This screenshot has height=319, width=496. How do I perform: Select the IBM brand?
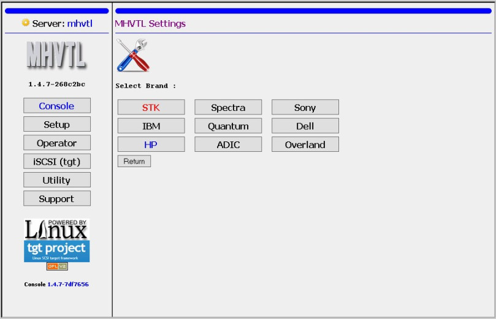point(151,126)
